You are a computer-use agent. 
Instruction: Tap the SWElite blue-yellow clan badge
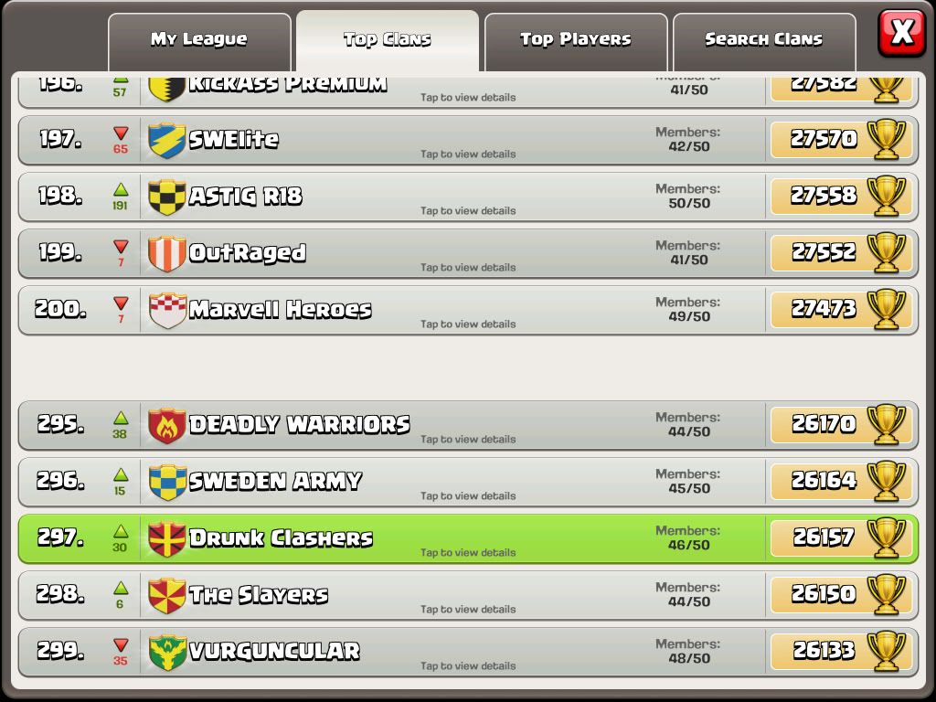click(x=166, y=140)
